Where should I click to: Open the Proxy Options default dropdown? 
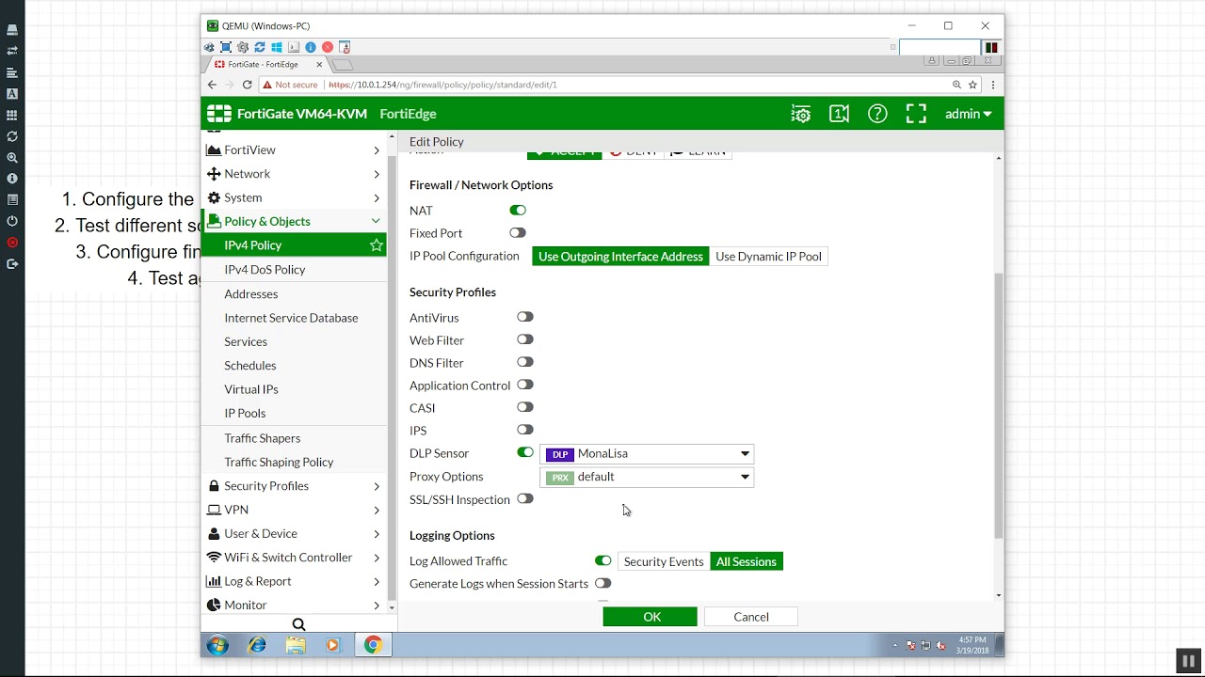[647, 478]
